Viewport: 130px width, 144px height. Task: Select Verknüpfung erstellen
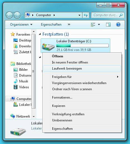coord(68,114)
